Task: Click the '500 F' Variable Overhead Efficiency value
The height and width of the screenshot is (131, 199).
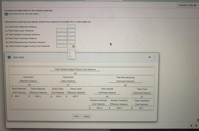Action: click(119, 108)
